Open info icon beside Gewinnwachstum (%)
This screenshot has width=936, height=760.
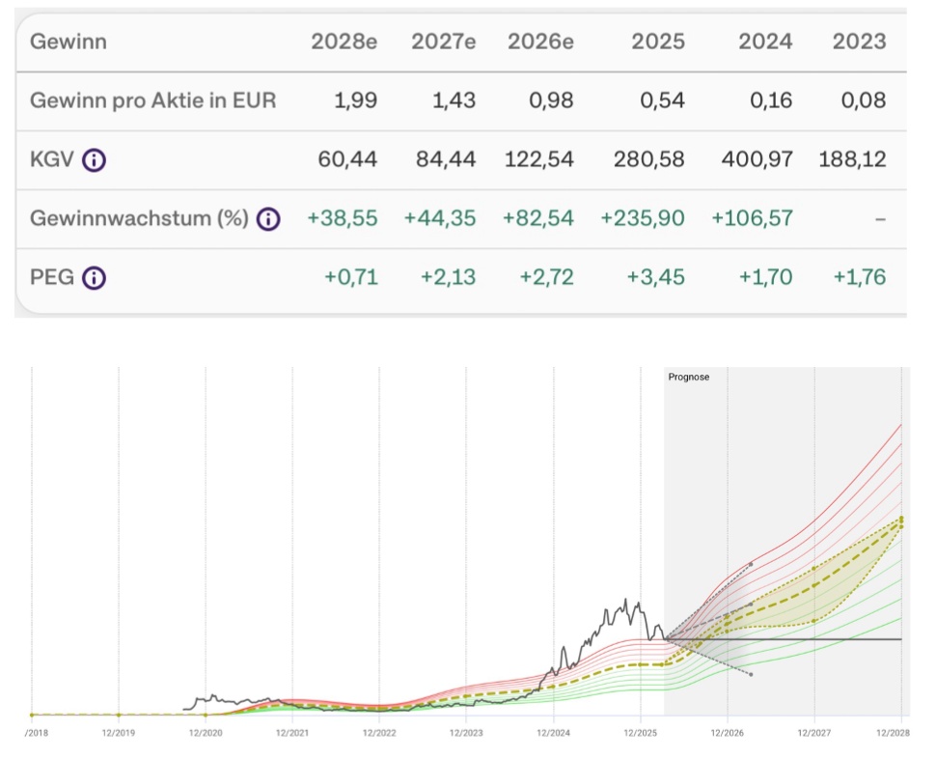point(268,219)
